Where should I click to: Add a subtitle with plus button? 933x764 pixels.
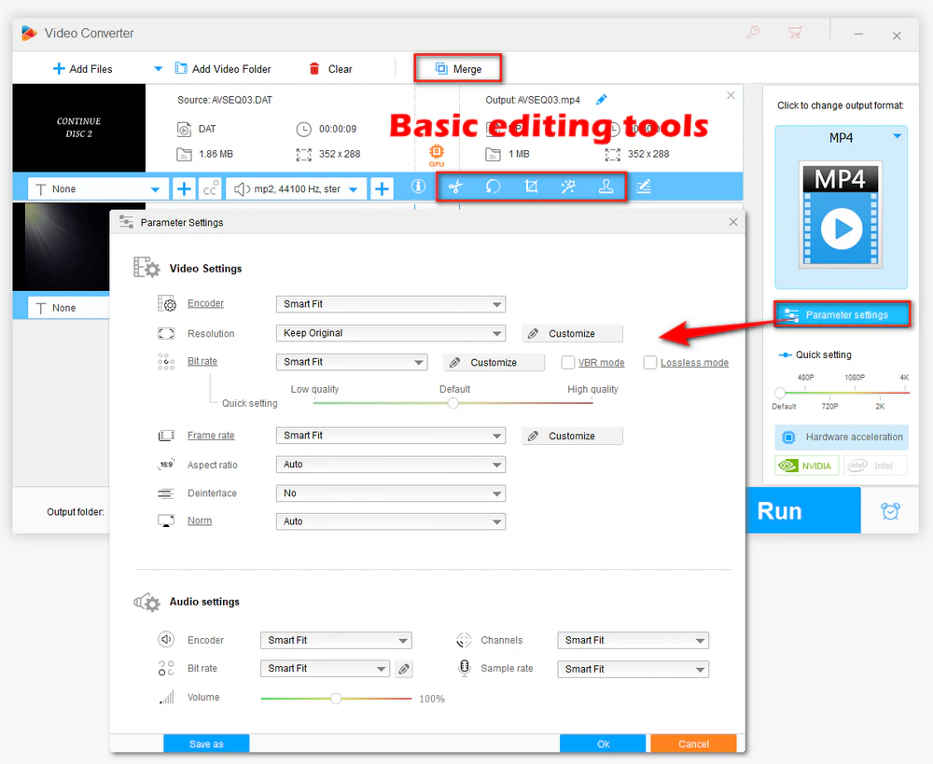tap(184, 189)
